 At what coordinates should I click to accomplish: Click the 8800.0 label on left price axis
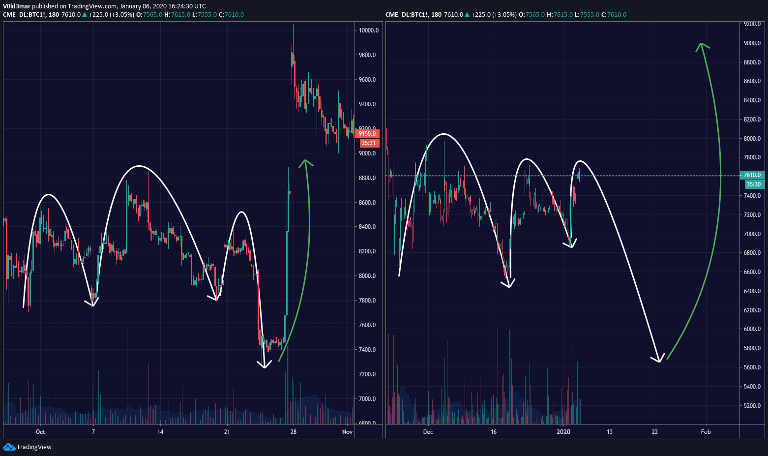coord(367,178)
